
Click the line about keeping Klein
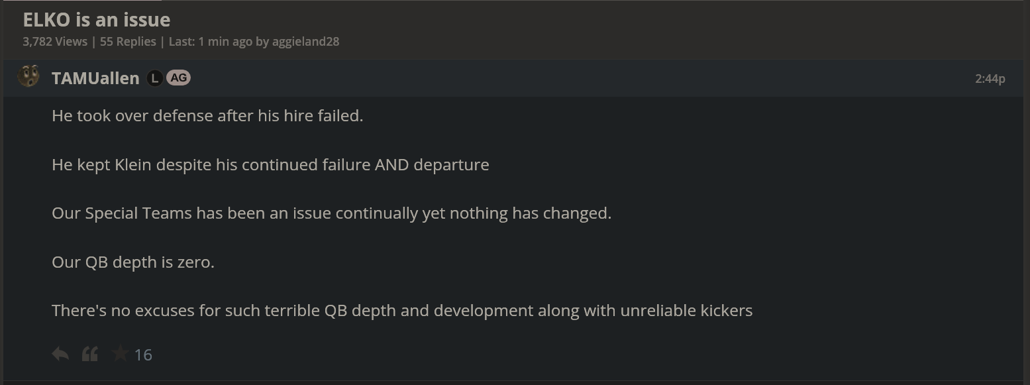coord(270,164)
